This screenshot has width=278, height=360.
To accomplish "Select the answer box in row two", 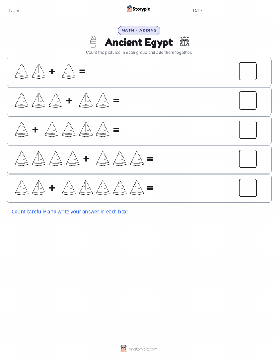I will (x=248, y=101).
